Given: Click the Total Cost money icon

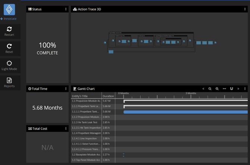Looking at the screenshot, I should pos(30,128).
